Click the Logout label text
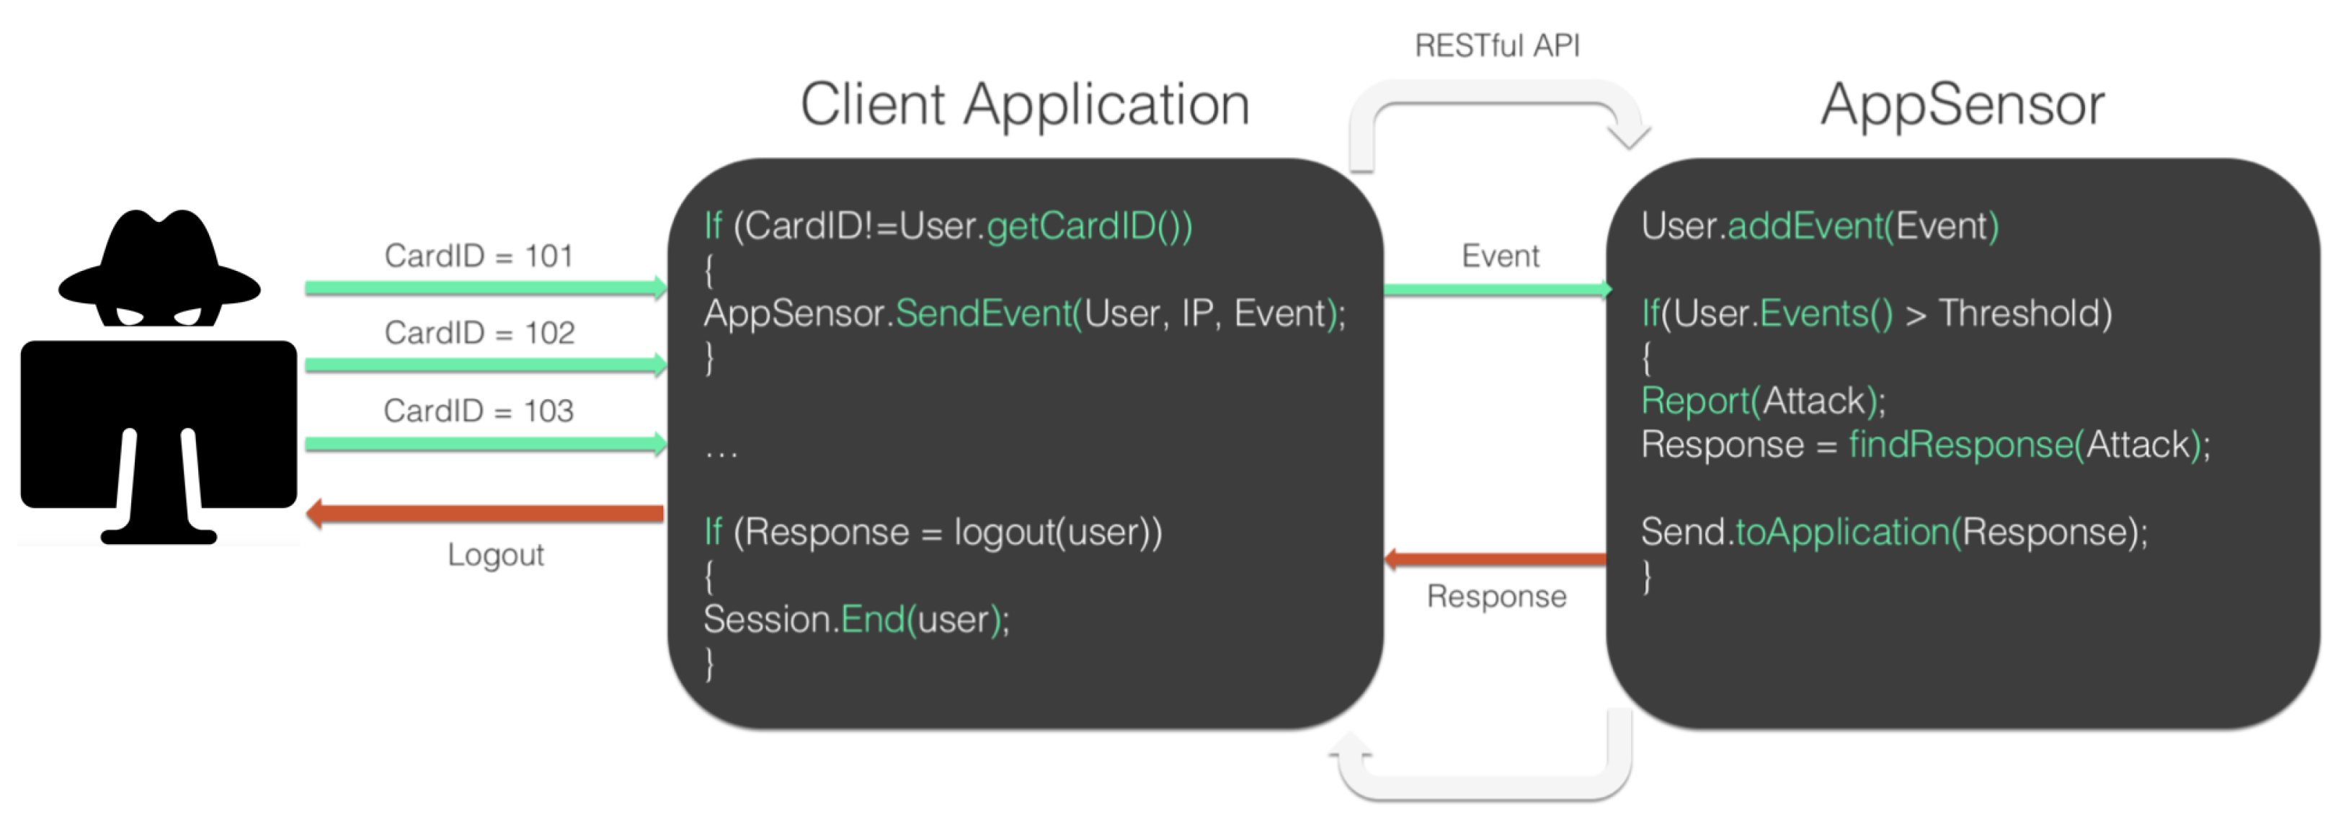Image resolution: width=2351 pixels, height=828 pixels. [496, 555]
